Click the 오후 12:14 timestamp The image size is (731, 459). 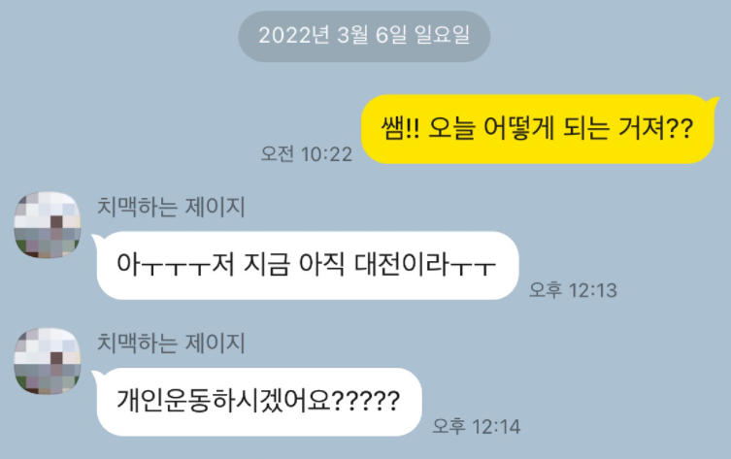pos(477,426)
